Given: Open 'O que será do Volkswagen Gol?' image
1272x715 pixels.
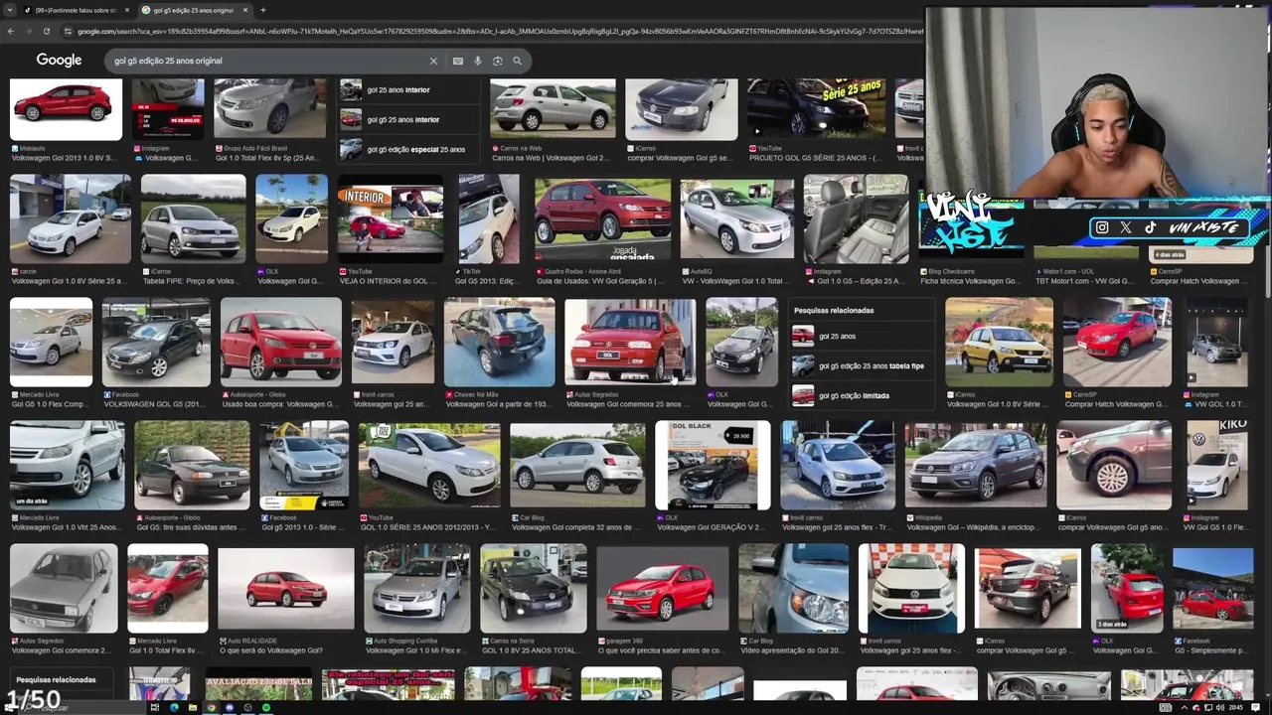Looking at the screenshot, I should pos(286,588).
